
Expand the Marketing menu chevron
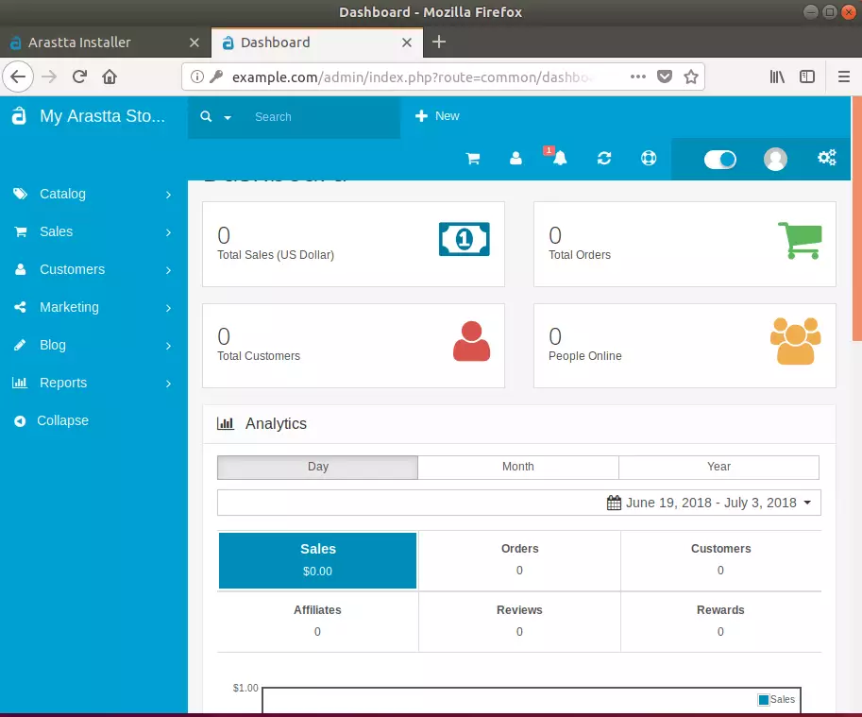tap(168, 308)
